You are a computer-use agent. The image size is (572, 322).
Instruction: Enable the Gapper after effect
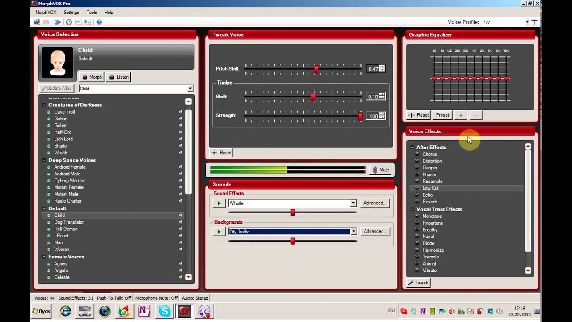(x=430, y=168)
